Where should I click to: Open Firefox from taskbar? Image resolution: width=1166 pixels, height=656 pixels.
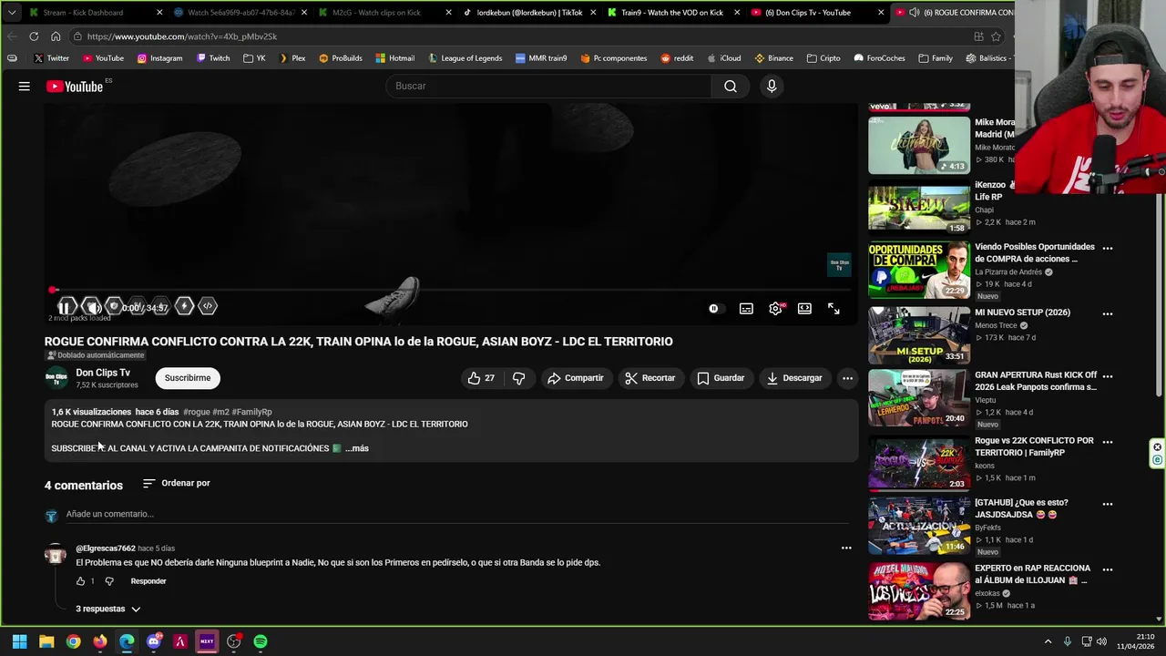point(100,641)
